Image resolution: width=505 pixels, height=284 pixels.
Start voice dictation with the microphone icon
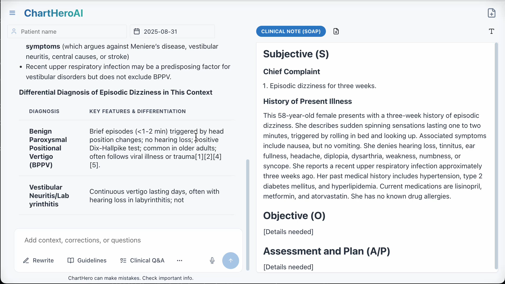point(212,261)
